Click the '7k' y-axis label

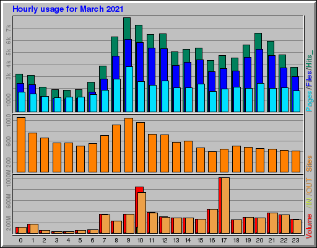click(9, 28)
